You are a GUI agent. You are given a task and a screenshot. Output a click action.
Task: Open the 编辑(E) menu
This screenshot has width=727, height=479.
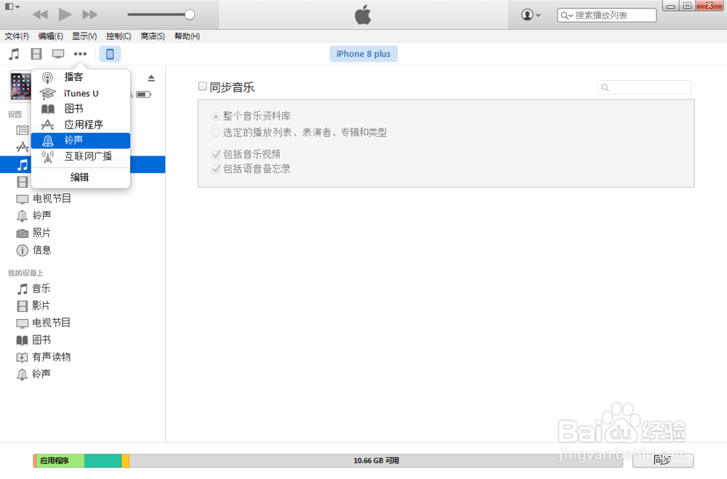(x=51, y=36)
